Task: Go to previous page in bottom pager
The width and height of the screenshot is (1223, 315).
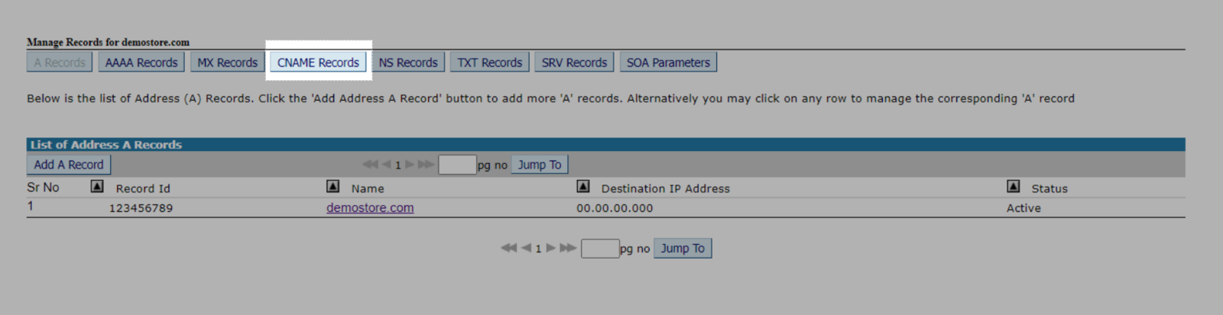Action: (x=526, y=248)
